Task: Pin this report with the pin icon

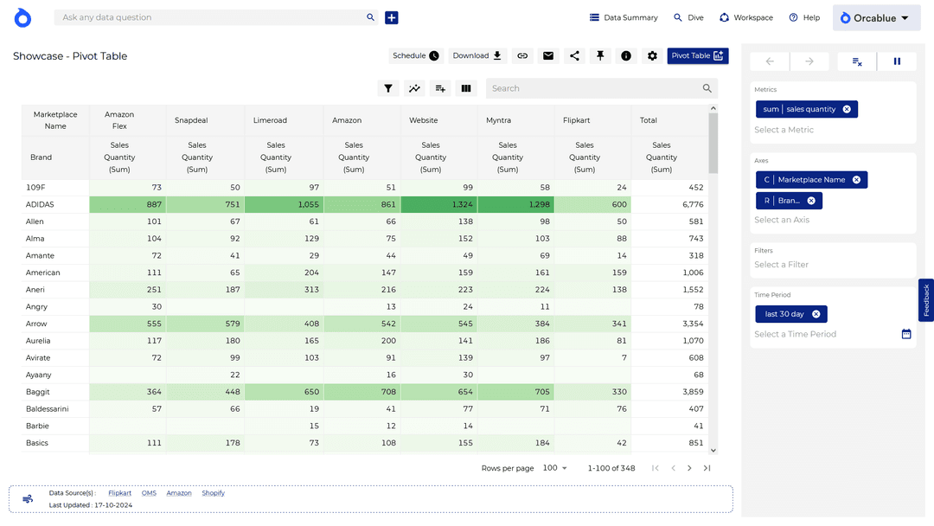Action: (x=600, y=56)
